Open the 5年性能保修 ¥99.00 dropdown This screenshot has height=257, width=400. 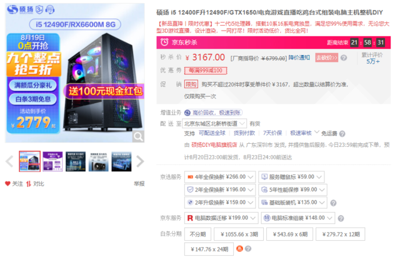point(292,189)
